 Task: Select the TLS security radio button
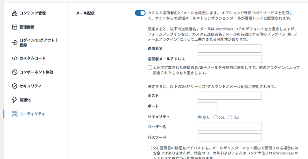pos(230,117)
